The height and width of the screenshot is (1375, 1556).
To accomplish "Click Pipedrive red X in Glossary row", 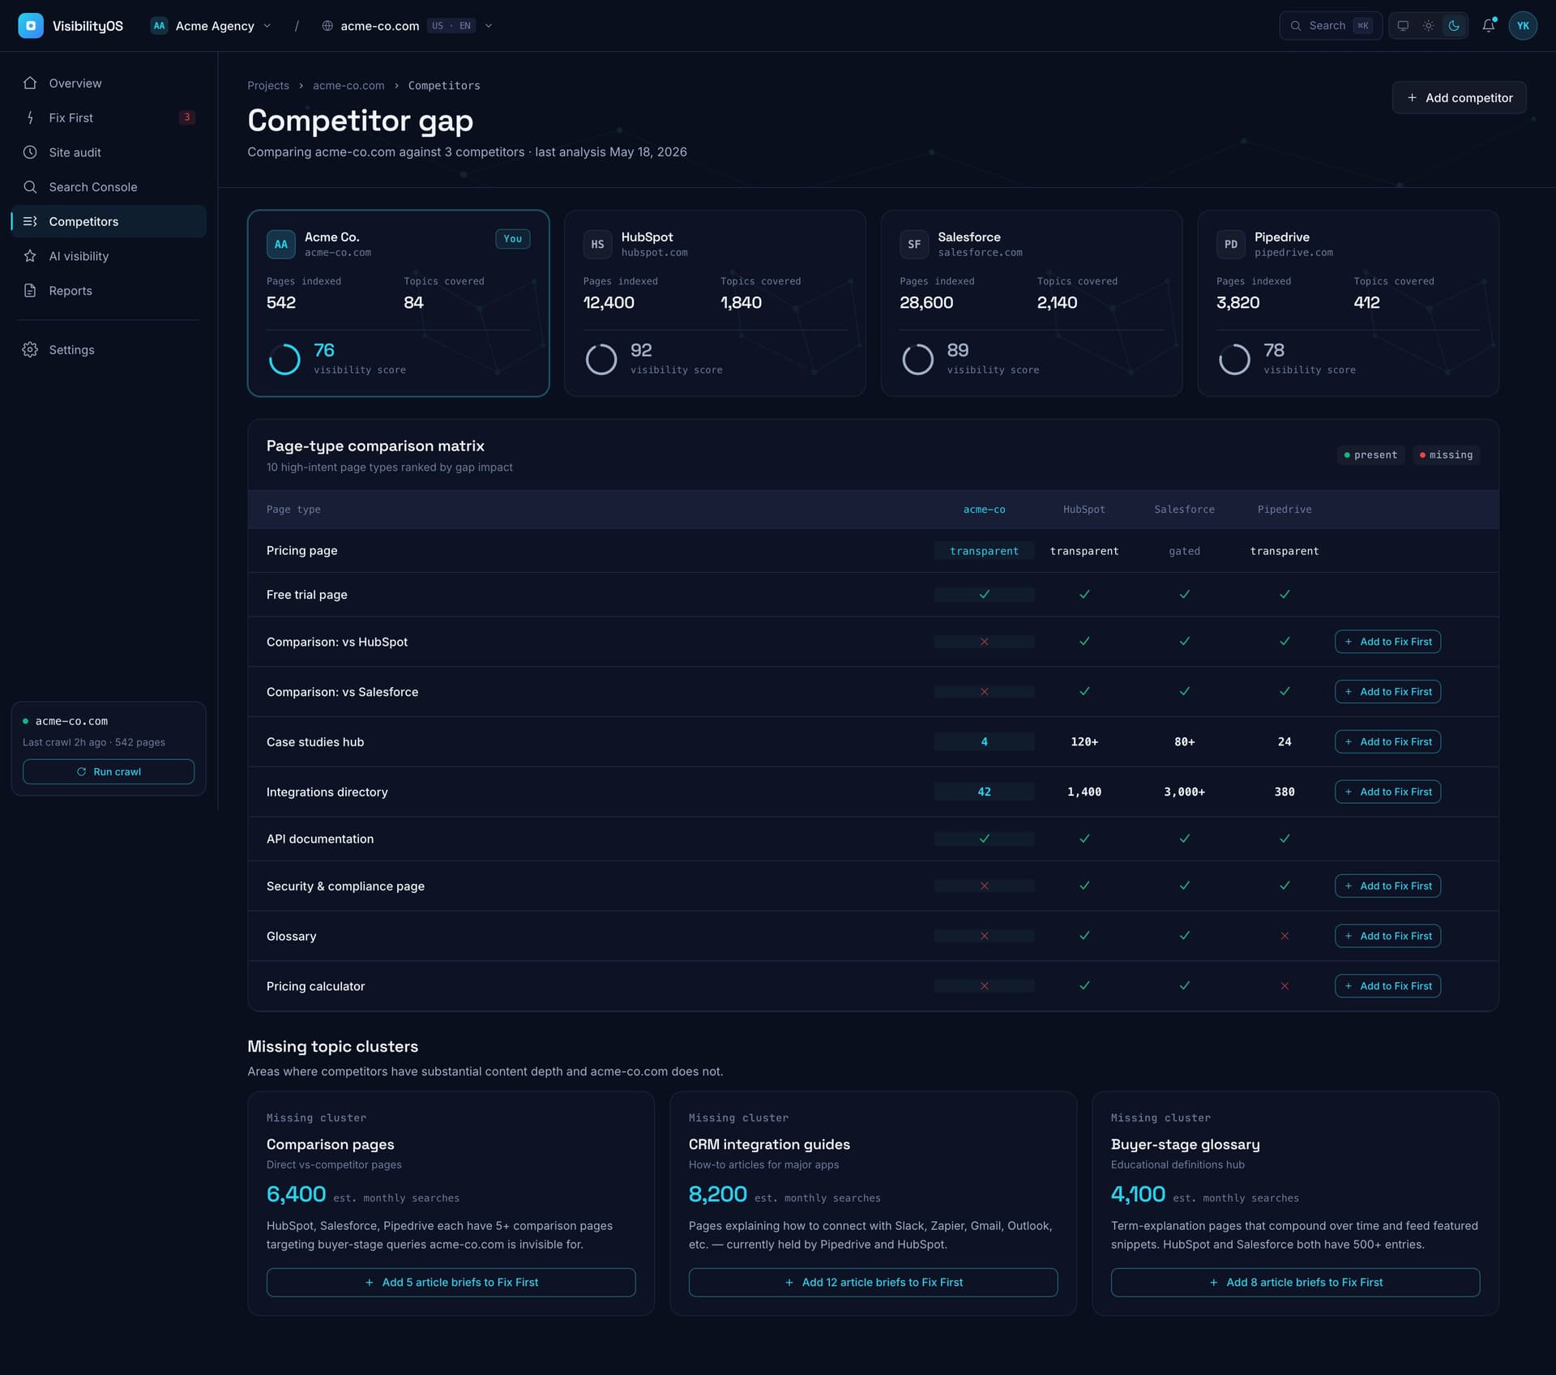I will point(1285,937).
